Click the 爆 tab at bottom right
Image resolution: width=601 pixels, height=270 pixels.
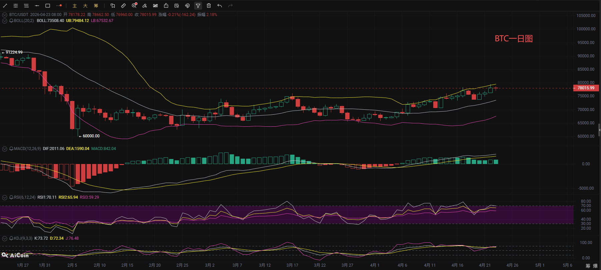(x=595, y=266)
